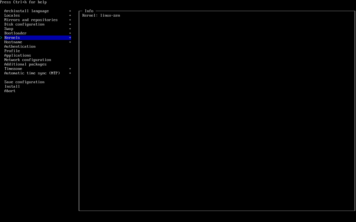Viewport: 356px width, 222px height.
Task: Open the Hostname setting
Action: point(13,42)
